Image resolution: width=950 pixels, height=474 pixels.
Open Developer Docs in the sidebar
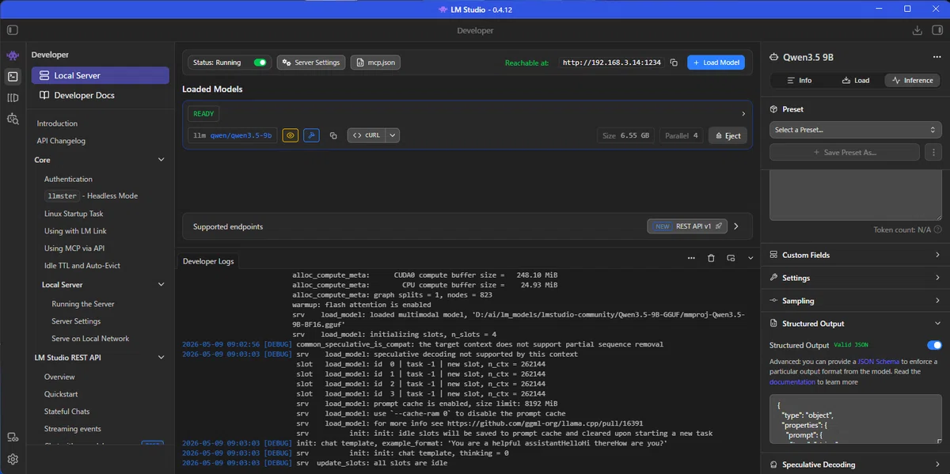tap(101, 95)
